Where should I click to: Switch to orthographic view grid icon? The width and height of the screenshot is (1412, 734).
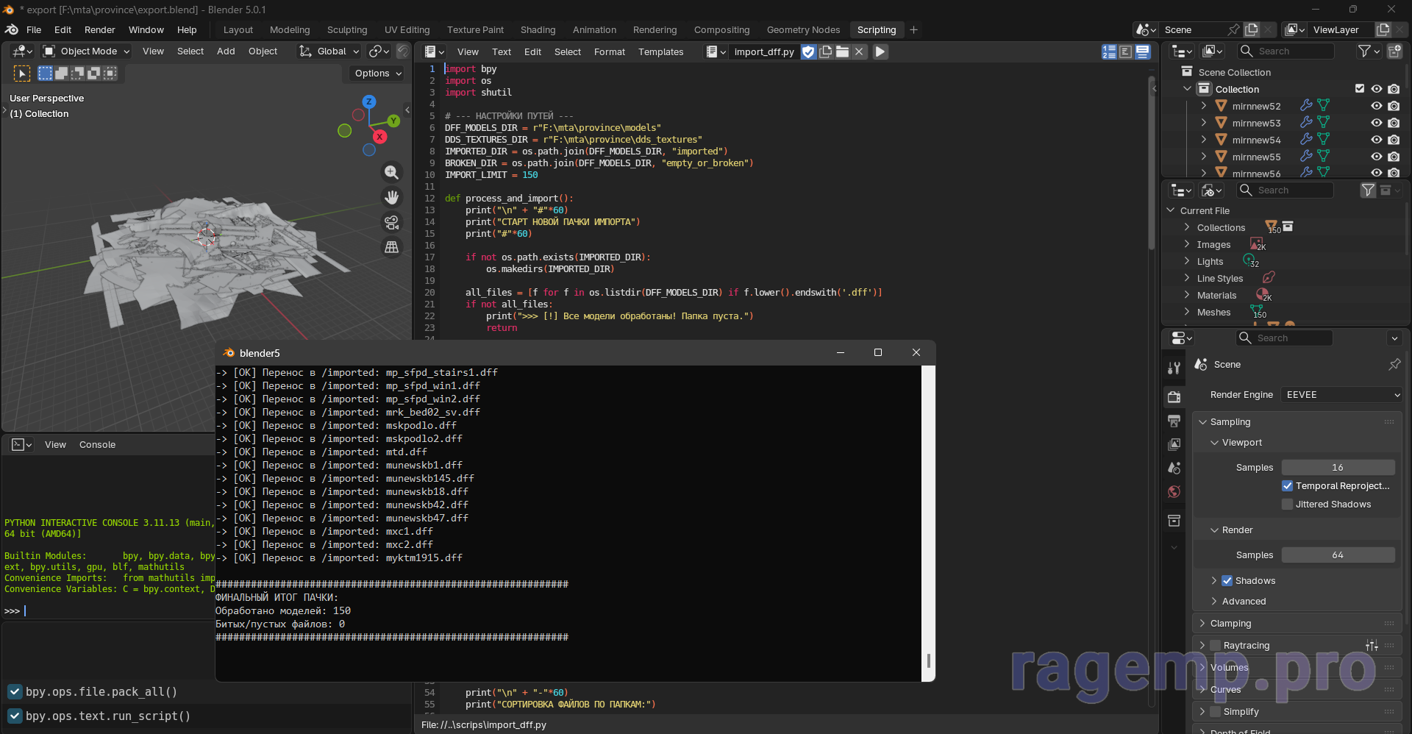coord(392,247)
